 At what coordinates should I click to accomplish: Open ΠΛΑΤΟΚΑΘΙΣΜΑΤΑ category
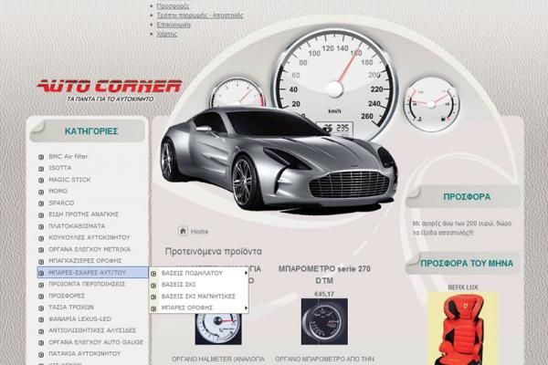click(77, 226)
